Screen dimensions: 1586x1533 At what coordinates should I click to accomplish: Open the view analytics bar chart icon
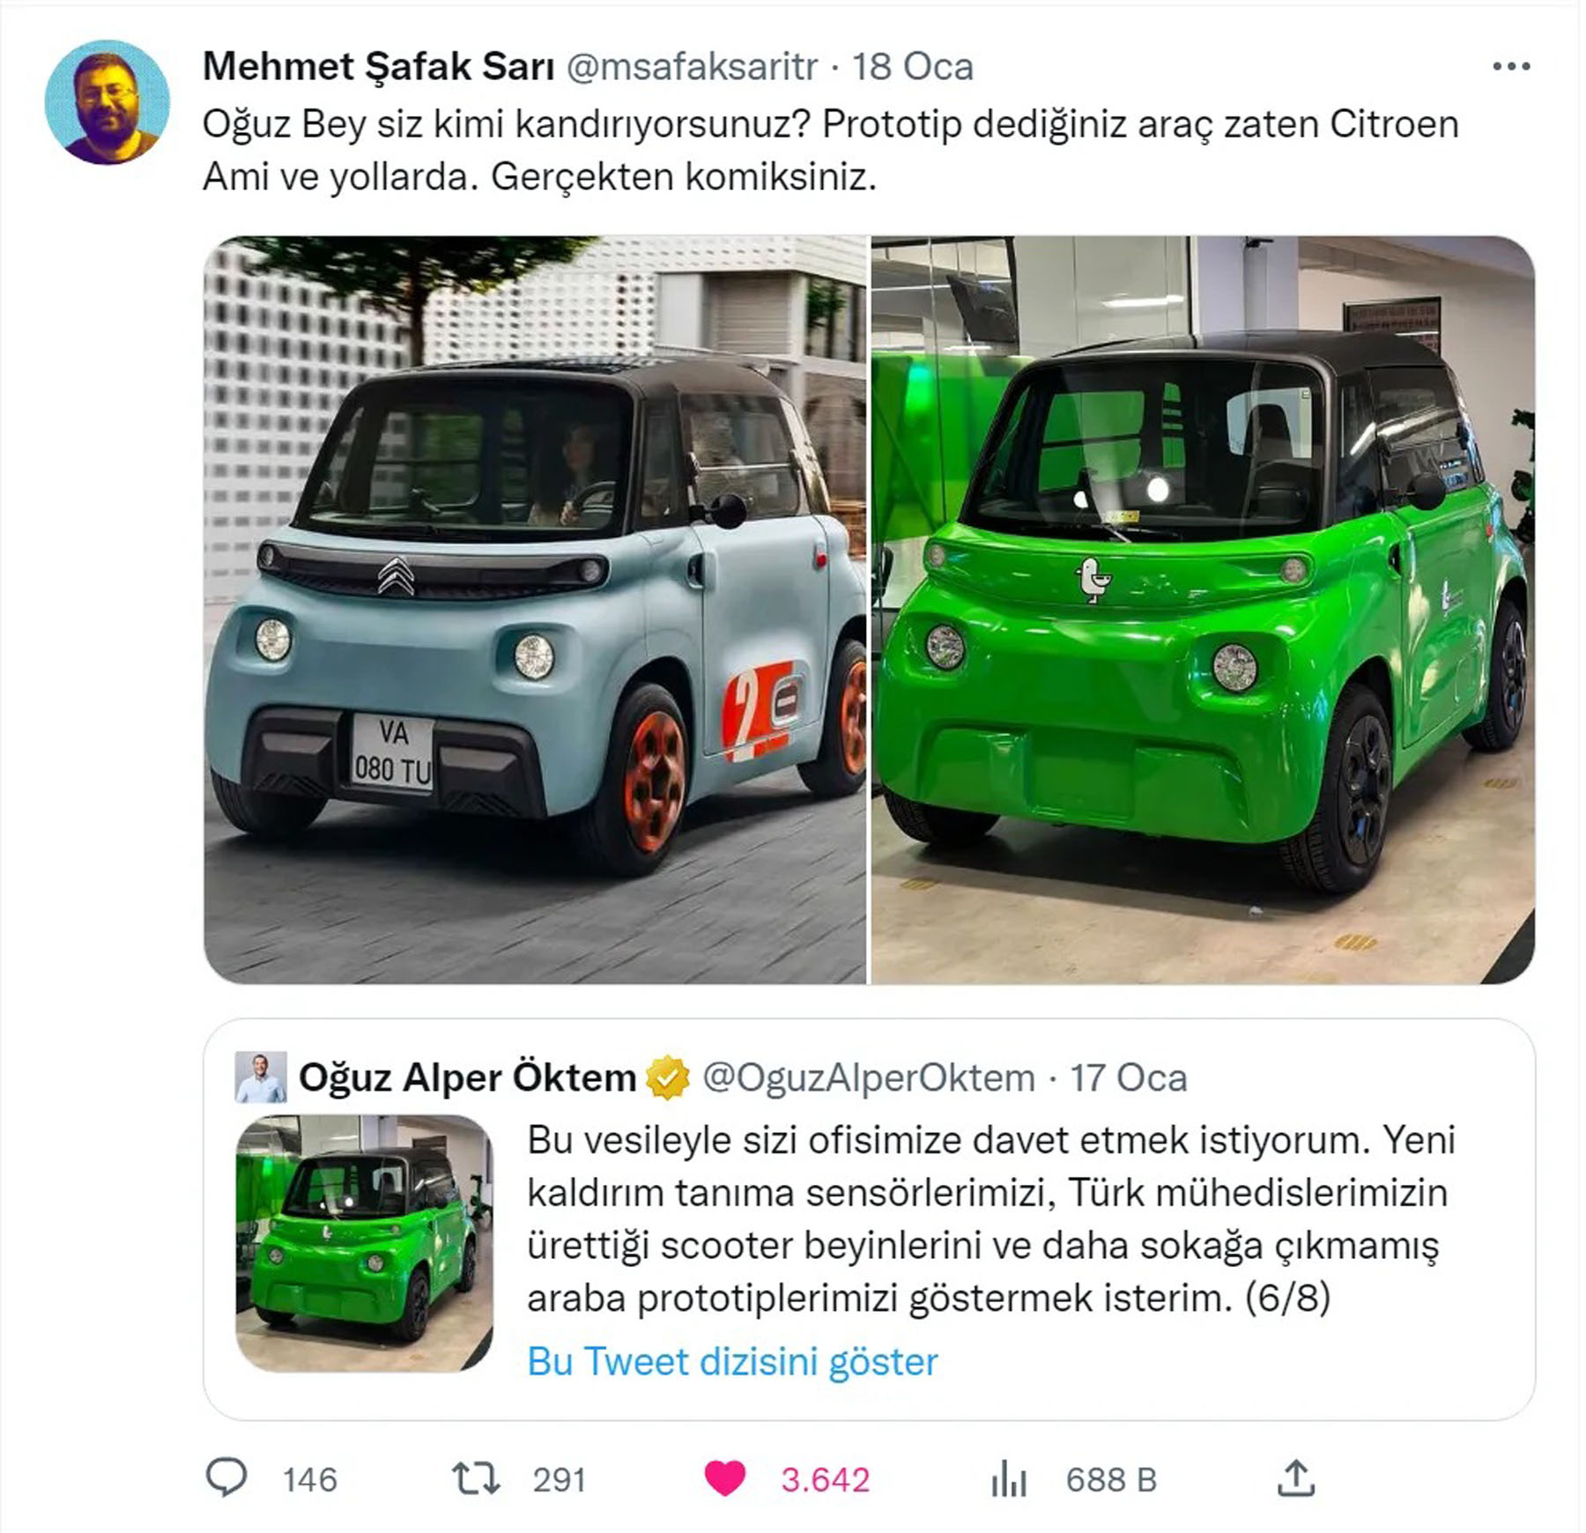point(1008,1478)
